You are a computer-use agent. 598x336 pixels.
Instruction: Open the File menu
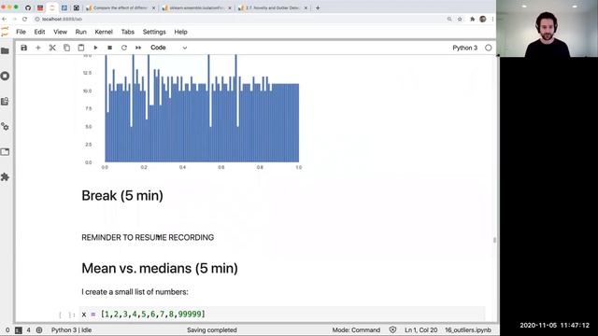point(21,32)
